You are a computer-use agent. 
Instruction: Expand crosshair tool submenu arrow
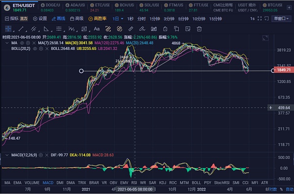coord(14,31)
